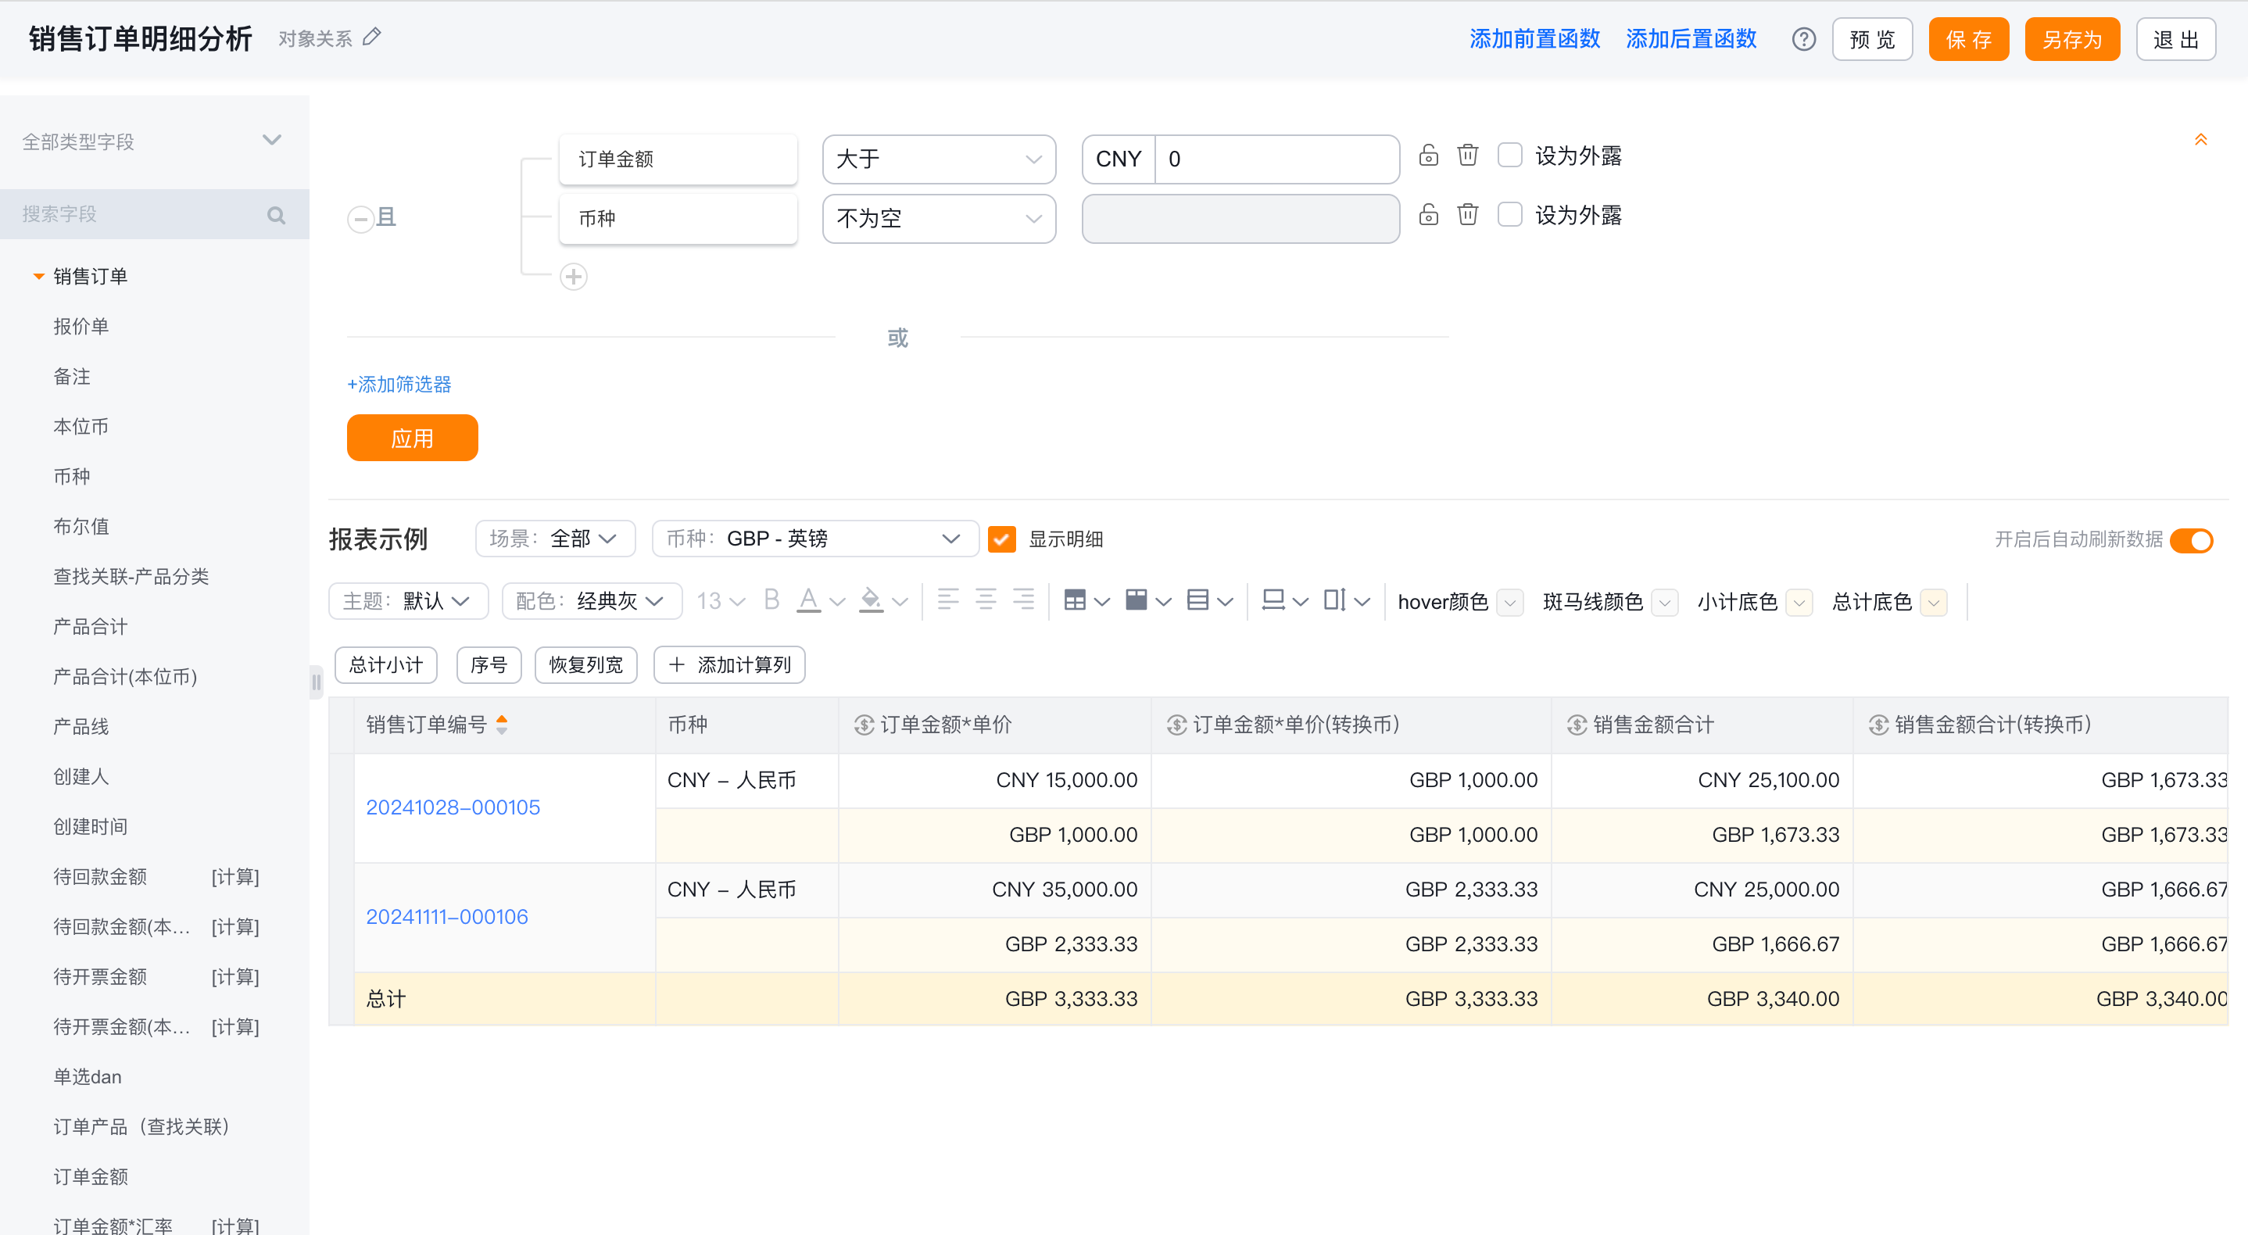Toggle bold text formatting icon

771,600
